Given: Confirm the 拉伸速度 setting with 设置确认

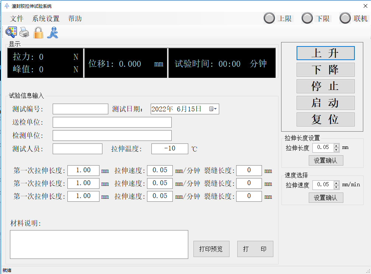Looking at the screenshot, I should (326, 198).
